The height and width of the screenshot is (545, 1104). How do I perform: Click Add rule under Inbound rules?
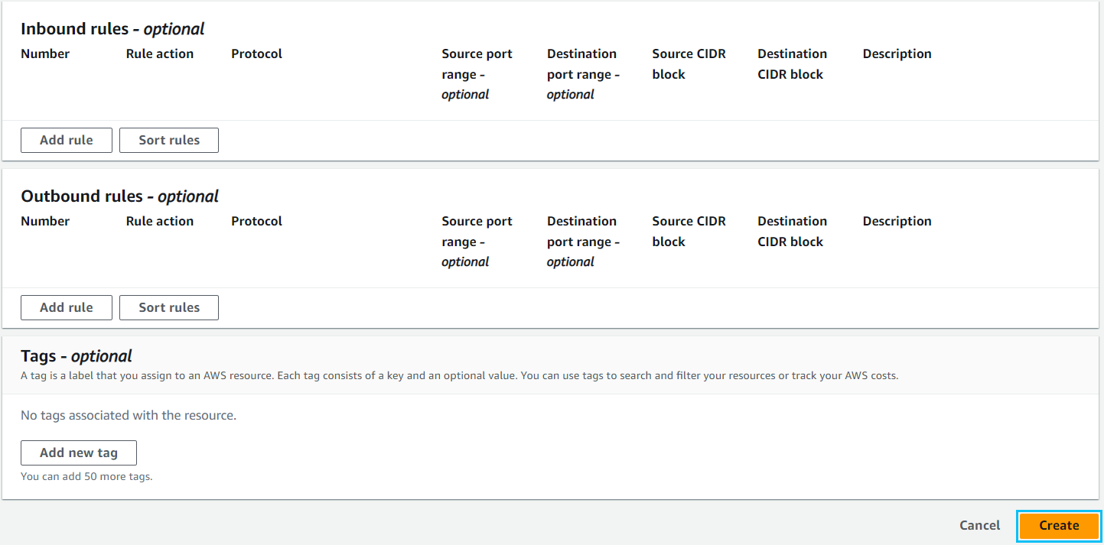coord(67,140)
